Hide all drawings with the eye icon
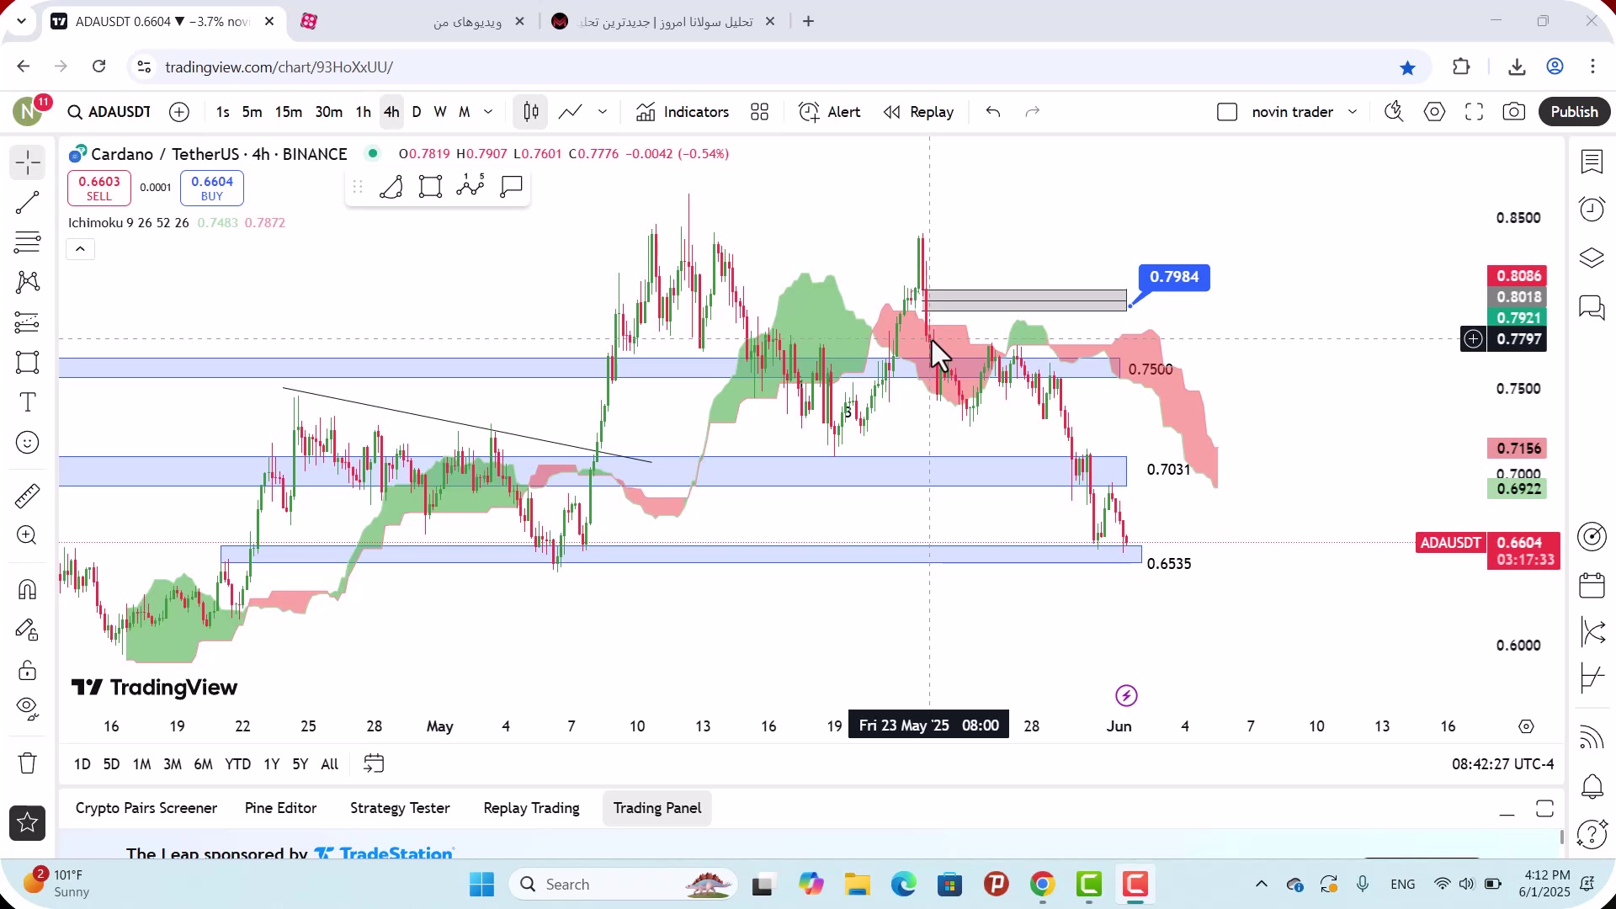The width and height of the screenshot is (1616, 909). click(x=27, y=710)
